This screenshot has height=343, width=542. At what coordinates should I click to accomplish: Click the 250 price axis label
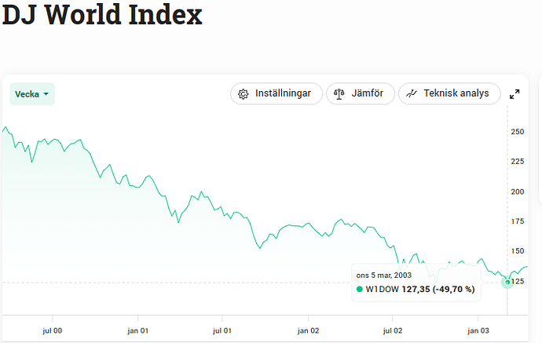point(518,132)
